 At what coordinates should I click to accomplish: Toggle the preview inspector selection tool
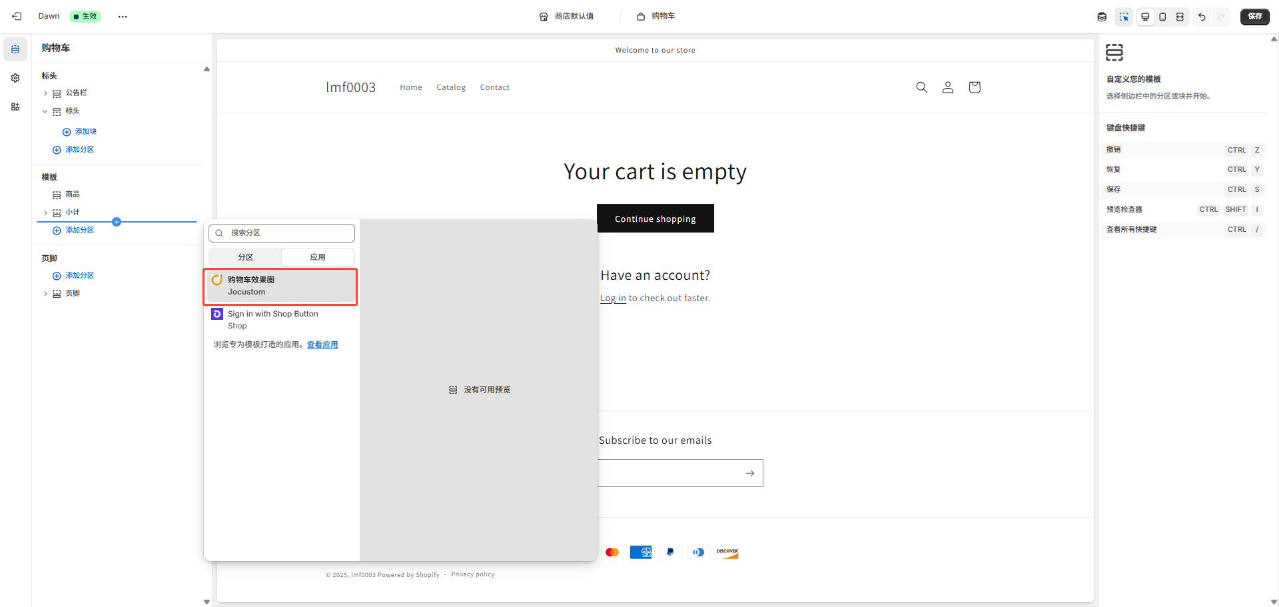click(x=1124, y=17)
